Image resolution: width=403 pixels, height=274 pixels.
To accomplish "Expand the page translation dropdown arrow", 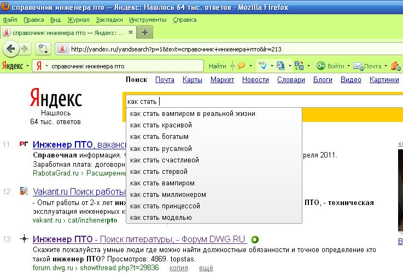I will pos(290,66).
